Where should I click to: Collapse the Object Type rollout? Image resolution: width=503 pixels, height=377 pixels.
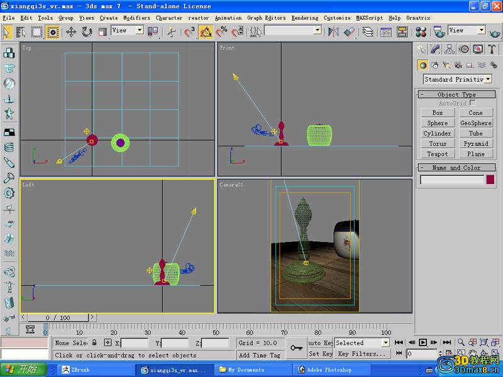pos(456,94)
